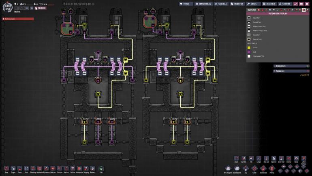Select the sandbox Spawner tool
This screenshot has width=312, height=176.
click(274, 159)
